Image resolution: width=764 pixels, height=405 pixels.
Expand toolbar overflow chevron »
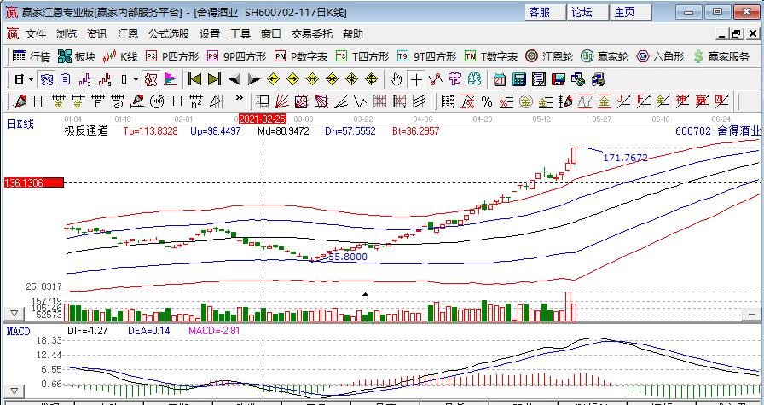click(x=239, y=98)
